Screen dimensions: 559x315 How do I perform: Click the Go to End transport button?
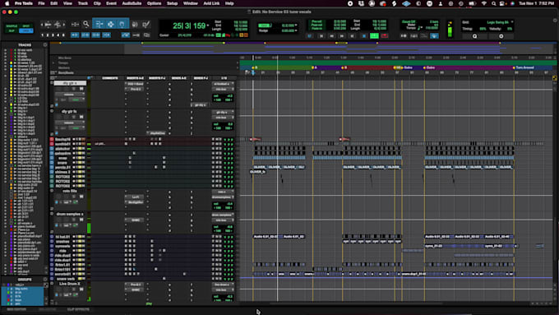point(352,36)
